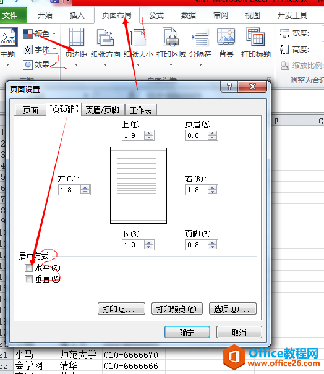Click cell containing 010-6666666
The height and width of the screenshot is (374, 324).
[x=134, y=365]
